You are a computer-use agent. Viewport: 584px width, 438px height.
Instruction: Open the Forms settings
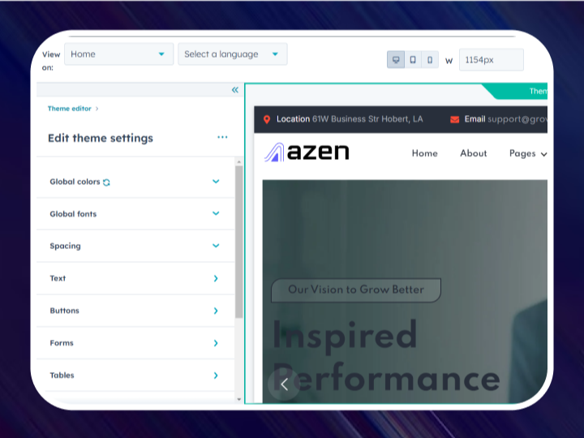[135, 343]
